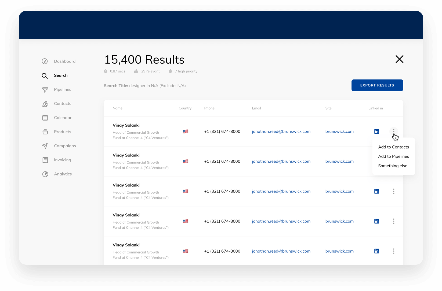Viewport: 442px width, 291px height.
Task: Open the Calendar icon
Action: [45, 118]
